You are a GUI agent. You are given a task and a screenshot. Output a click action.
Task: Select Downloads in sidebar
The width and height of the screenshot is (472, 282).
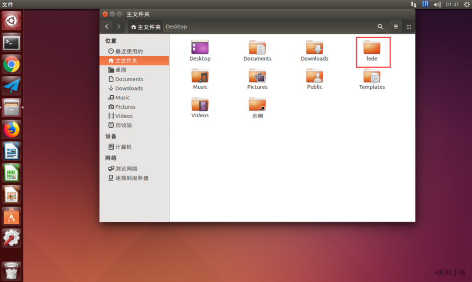134,88
